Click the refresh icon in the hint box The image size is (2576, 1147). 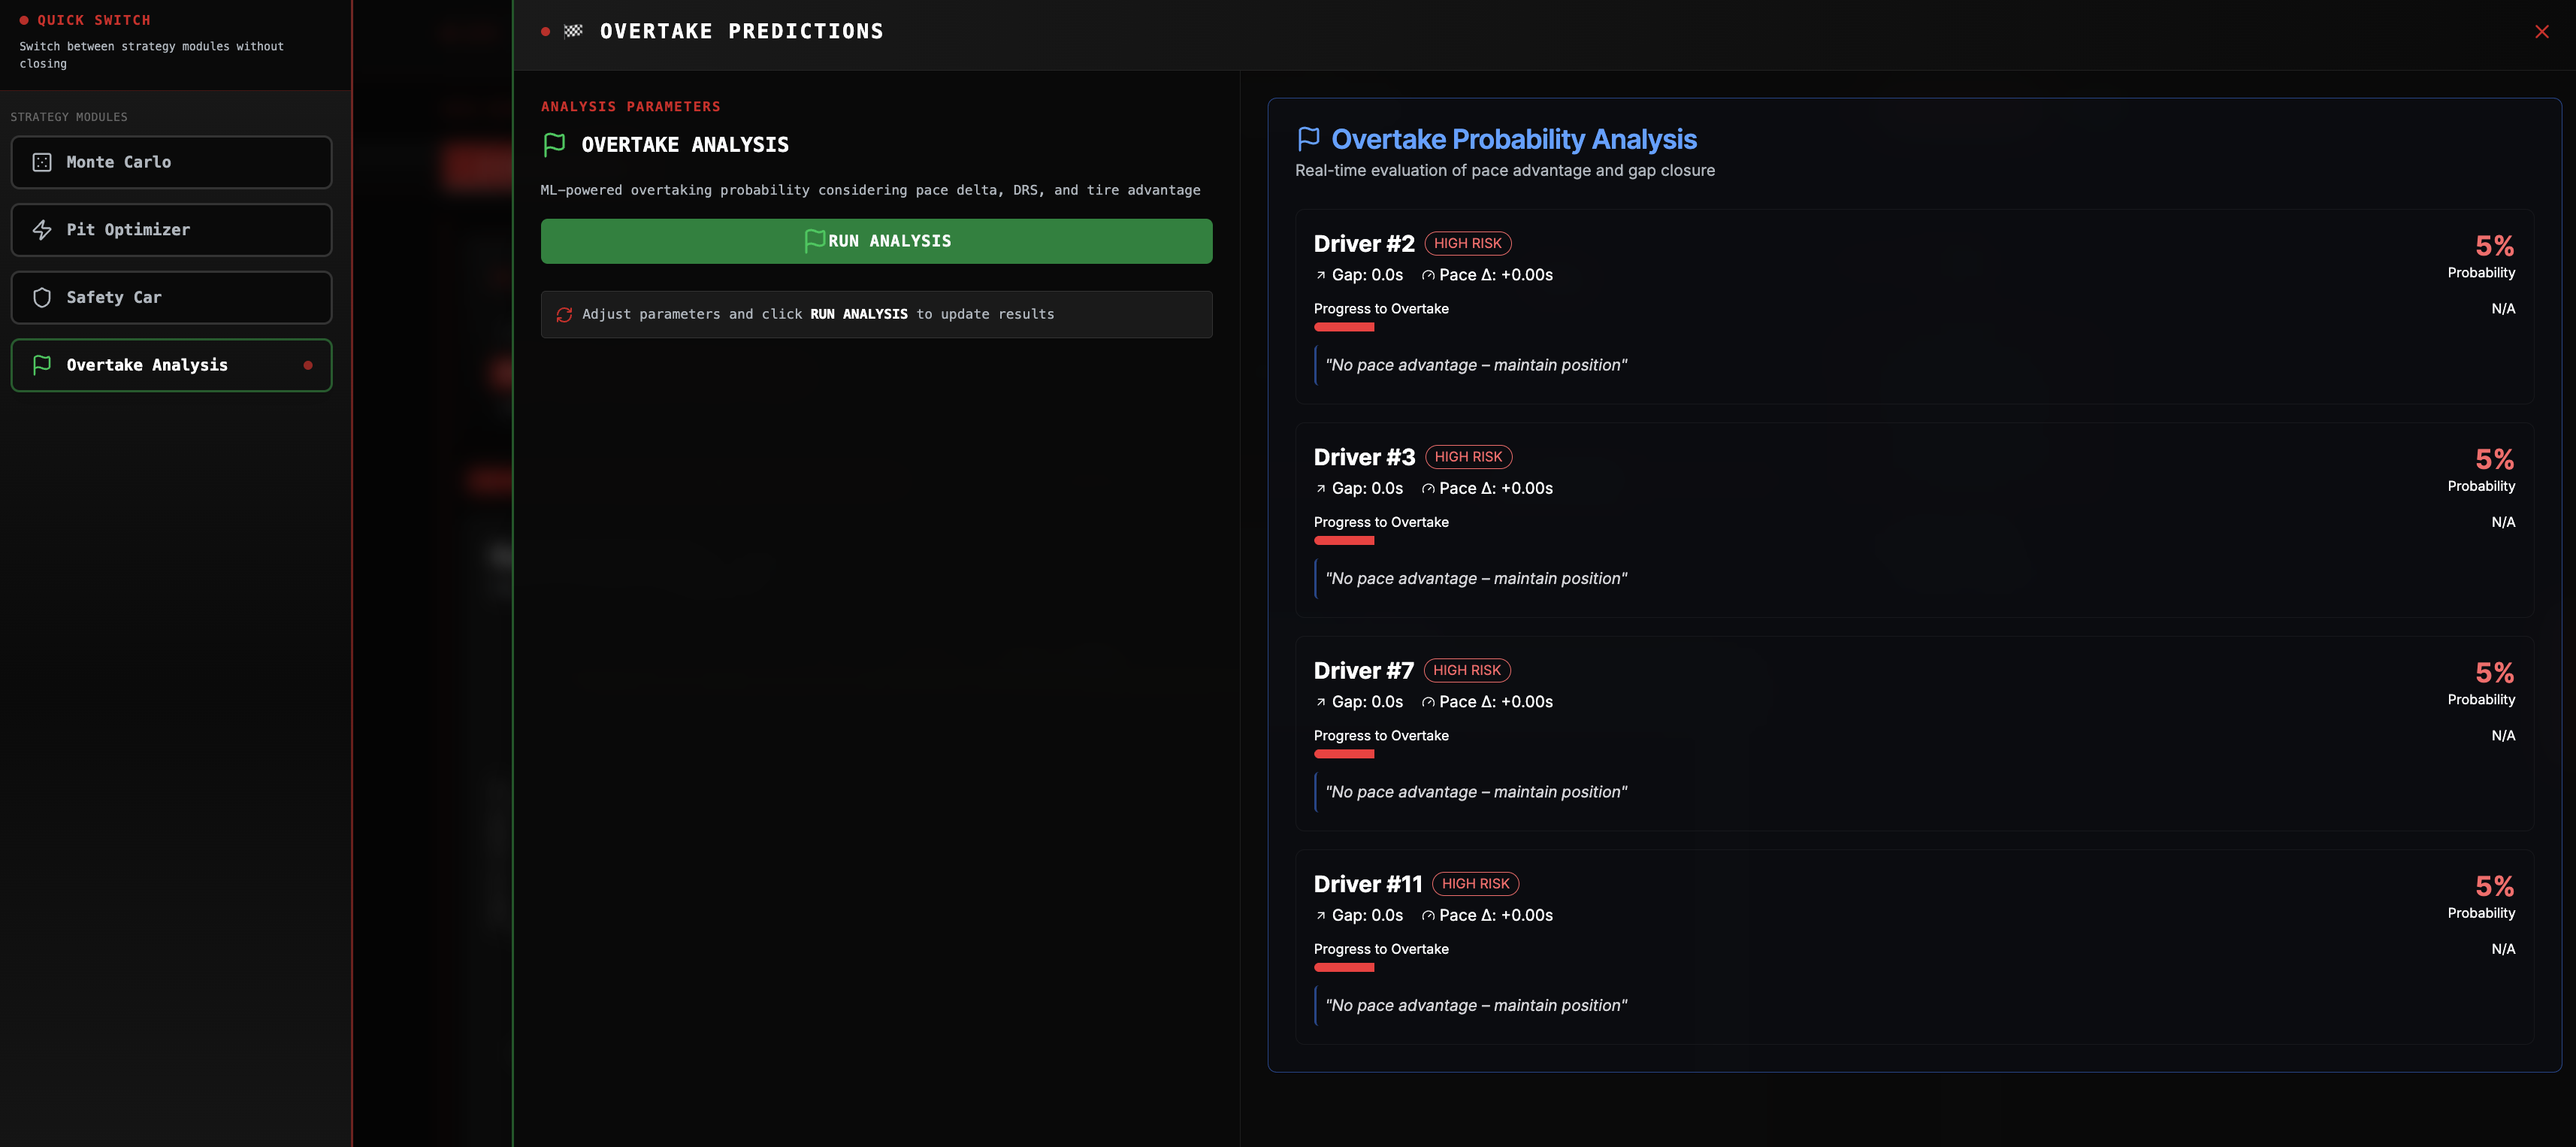click(x=564, y=314)
